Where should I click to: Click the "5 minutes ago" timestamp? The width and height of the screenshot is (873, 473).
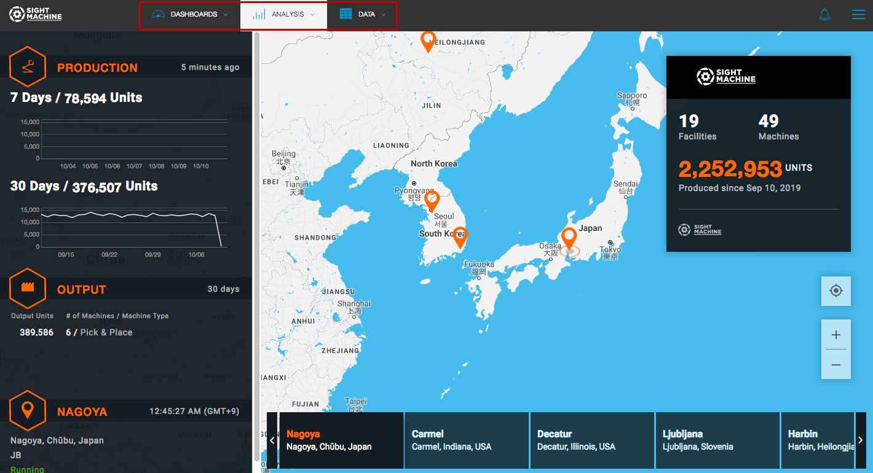click(210, 68)
